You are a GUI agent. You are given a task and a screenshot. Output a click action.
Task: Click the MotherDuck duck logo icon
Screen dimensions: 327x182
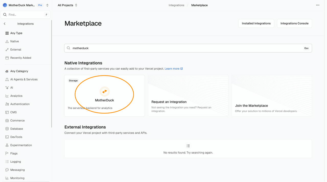coord(104,91)
